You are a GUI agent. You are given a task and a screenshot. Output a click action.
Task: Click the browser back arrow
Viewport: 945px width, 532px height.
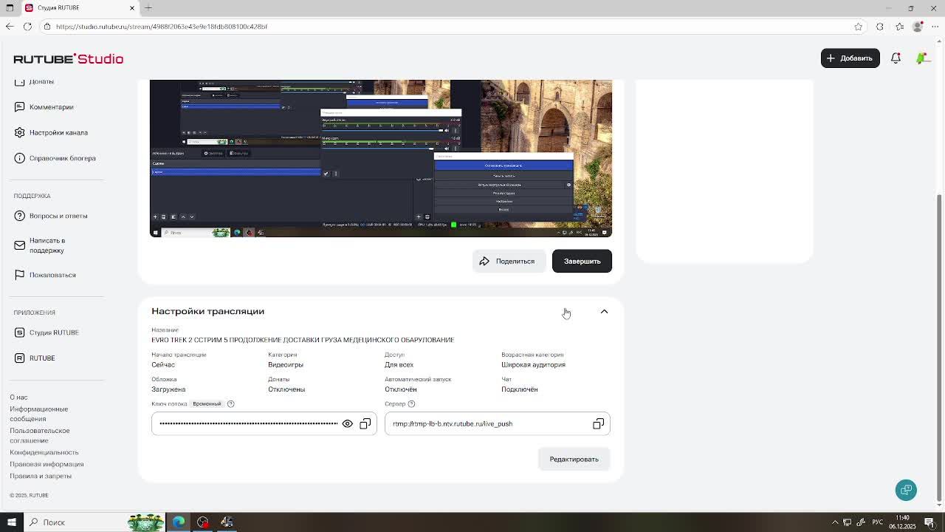tap(10, 27)
